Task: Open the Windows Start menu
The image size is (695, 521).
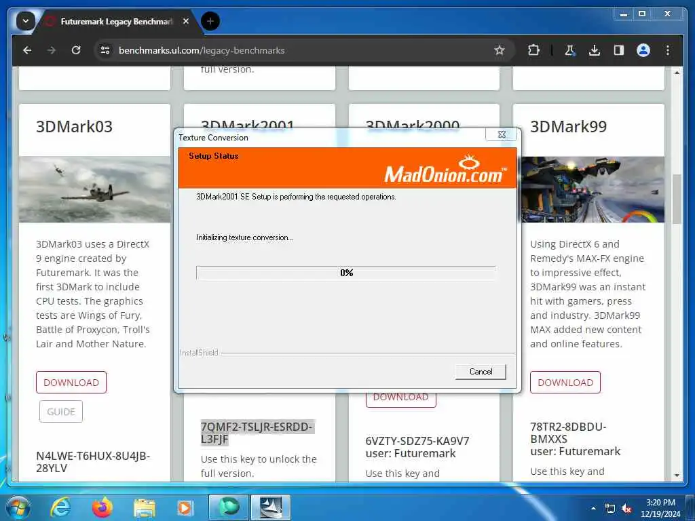Action: 18,507
